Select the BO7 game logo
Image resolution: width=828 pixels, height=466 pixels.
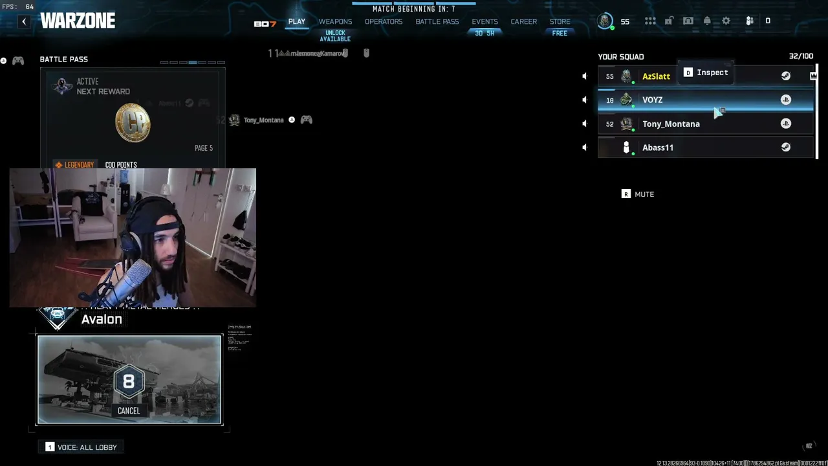pos(265,24)
